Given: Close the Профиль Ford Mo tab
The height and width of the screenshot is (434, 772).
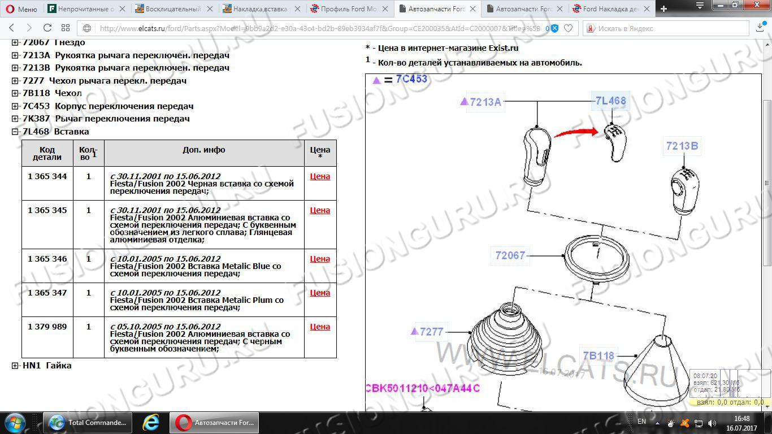Looking at the screenshot, I should tap(384, 9).
